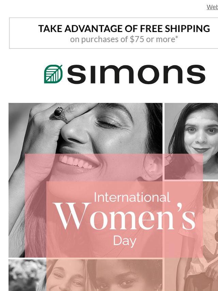Click the word International in the banner

(x=132, y=197)
